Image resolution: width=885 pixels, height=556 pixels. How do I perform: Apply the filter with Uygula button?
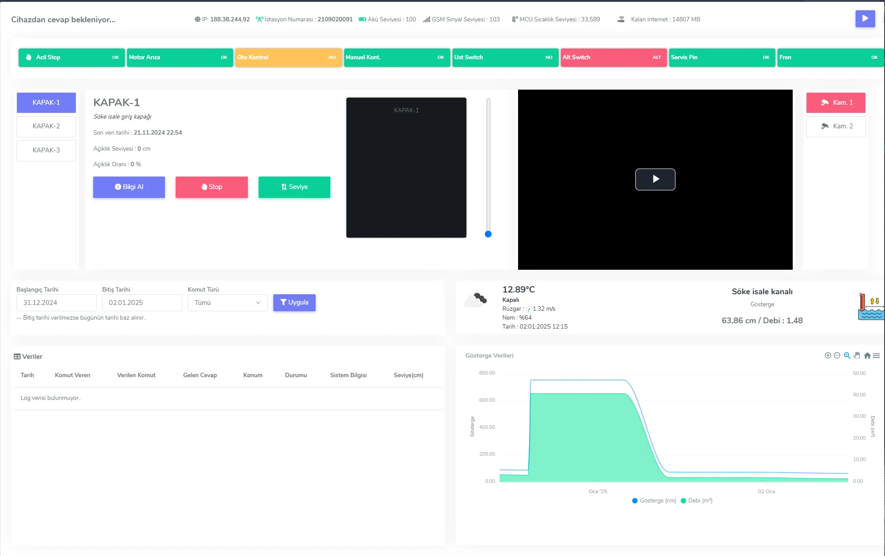click(x=294, y=302)
